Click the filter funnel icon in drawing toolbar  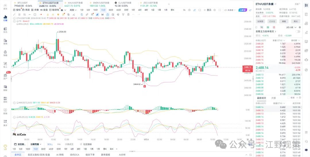(123, 14)
